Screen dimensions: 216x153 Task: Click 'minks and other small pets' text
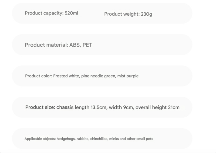click(x=131, y=139)
